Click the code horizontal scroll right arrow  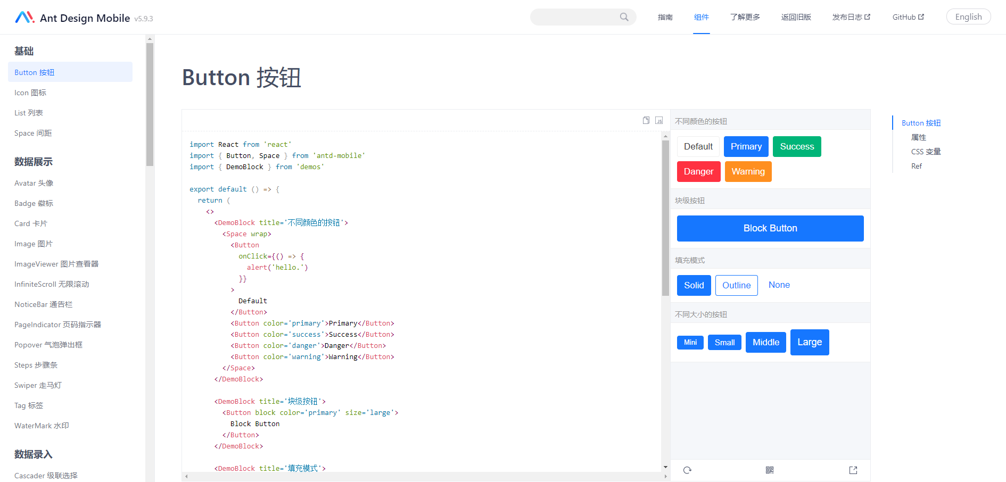click(665, 477)
